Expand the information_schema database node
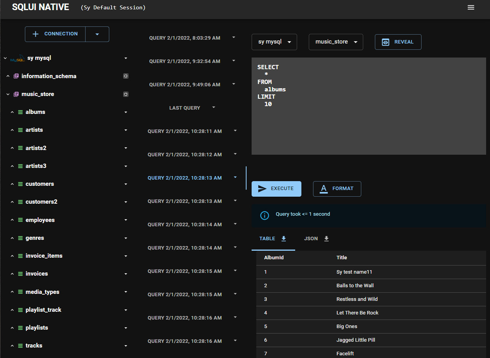 (x=8, y=76)
